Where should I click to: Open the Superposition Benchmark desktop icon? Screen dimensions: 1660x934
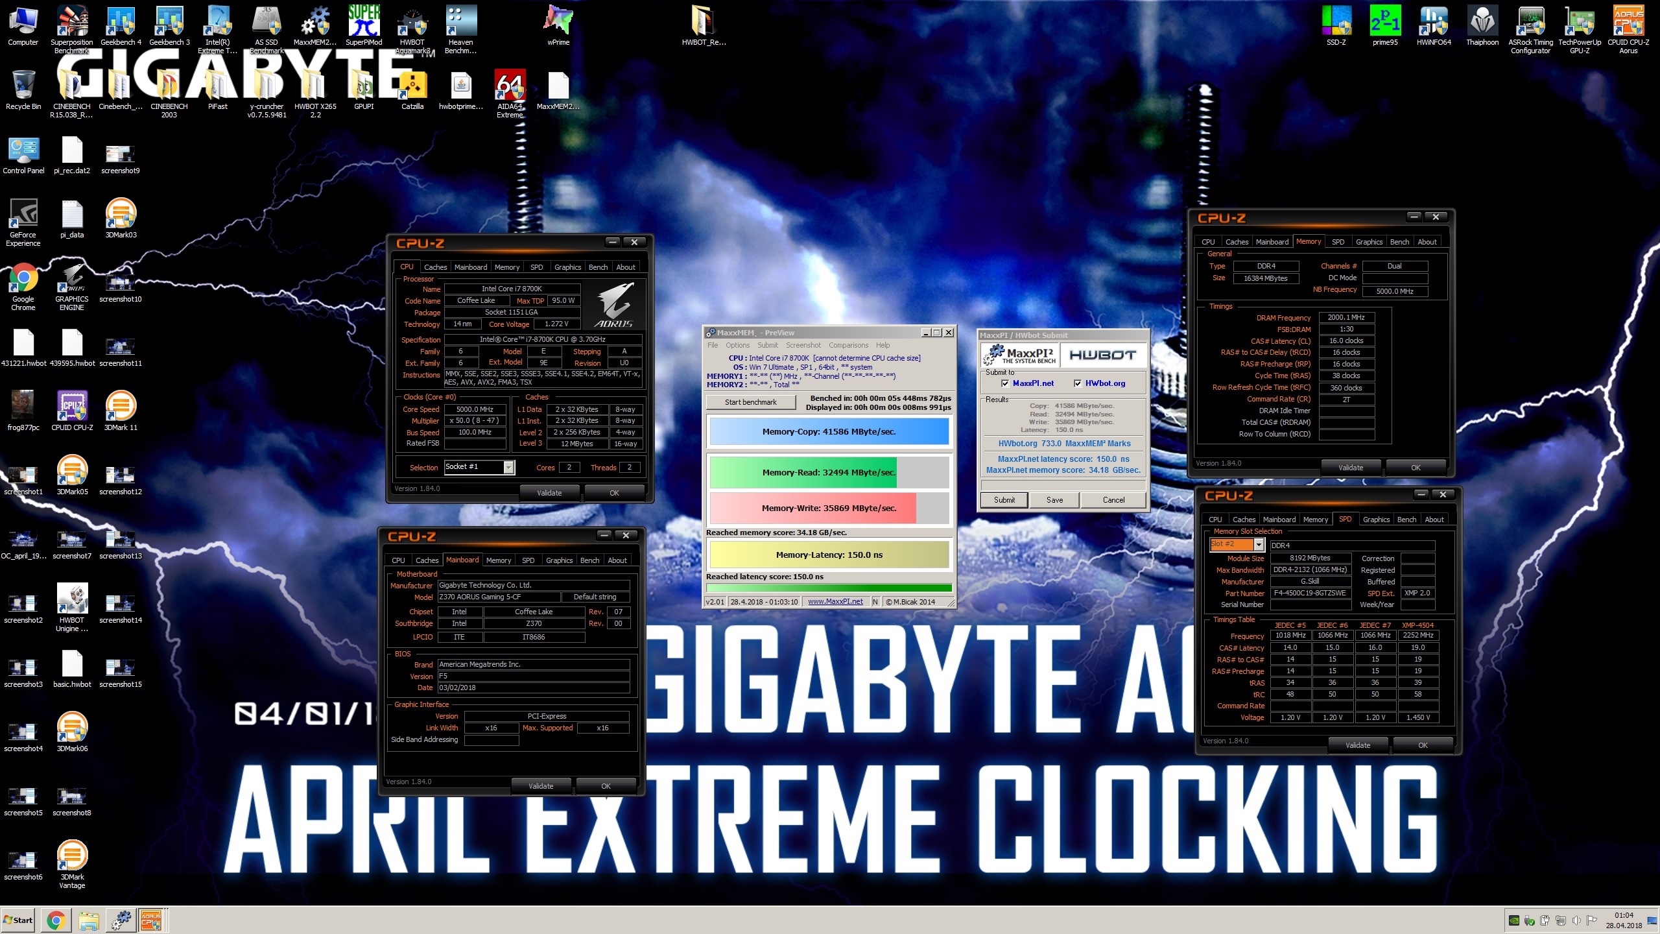point(72,28)
